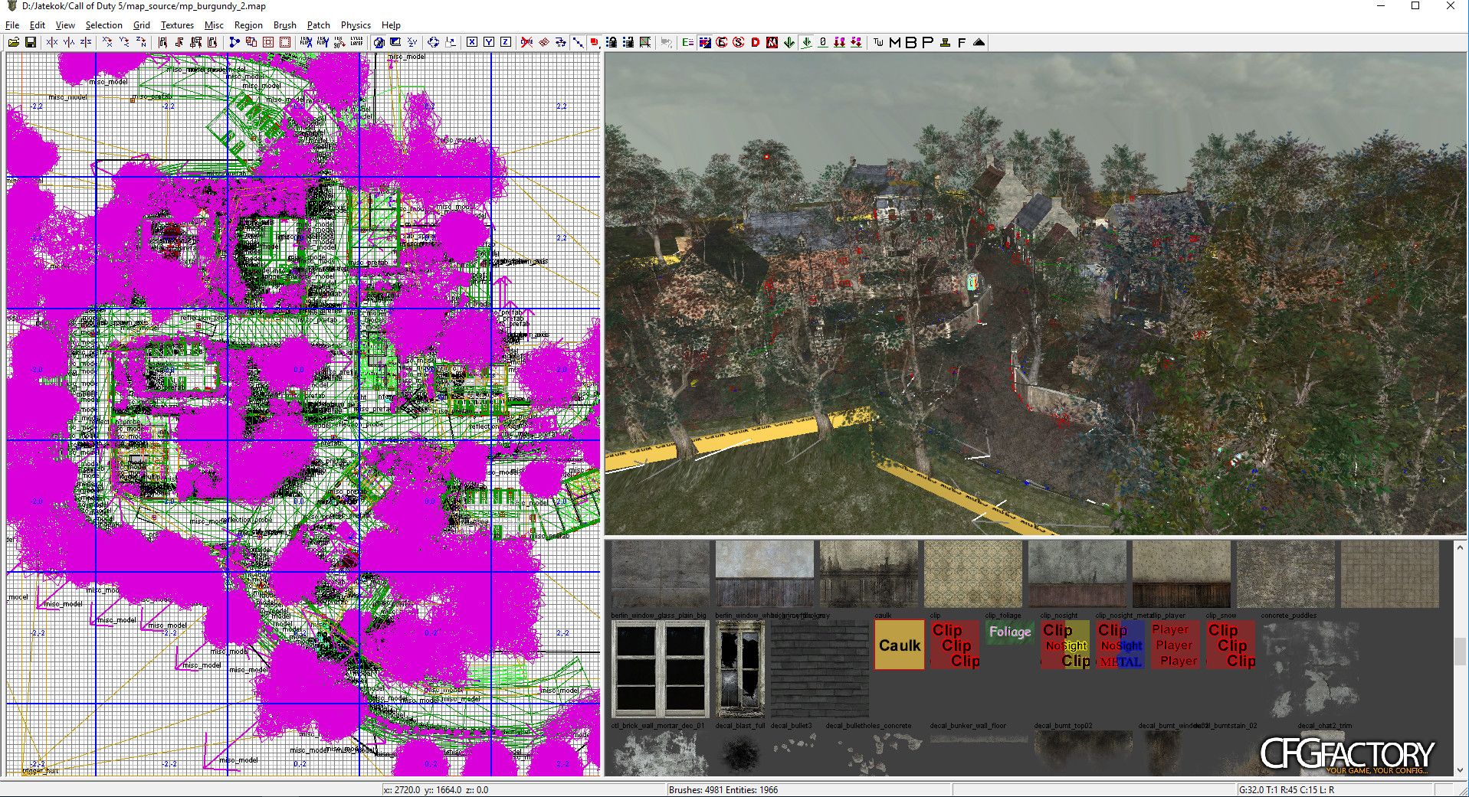1469x797 pixels.
Task: Open the Selection menu
Action: (103, 25)
